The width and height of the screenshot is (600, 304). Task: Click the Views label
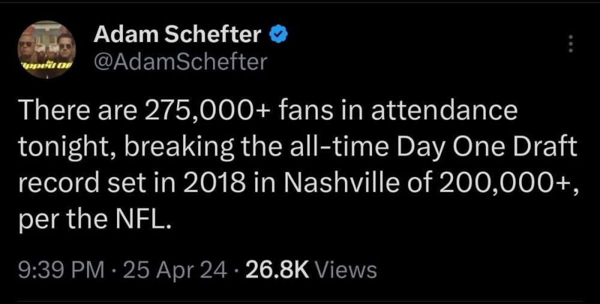pos(346,270)
